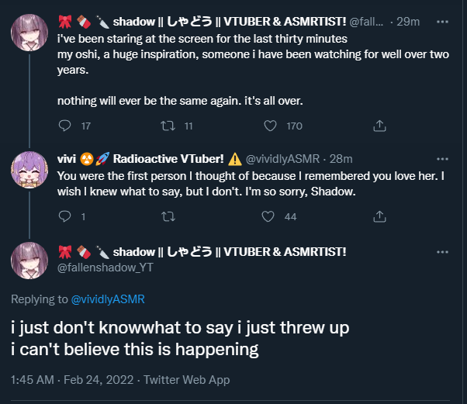Share shadow's first tweet

pos(380,125)
